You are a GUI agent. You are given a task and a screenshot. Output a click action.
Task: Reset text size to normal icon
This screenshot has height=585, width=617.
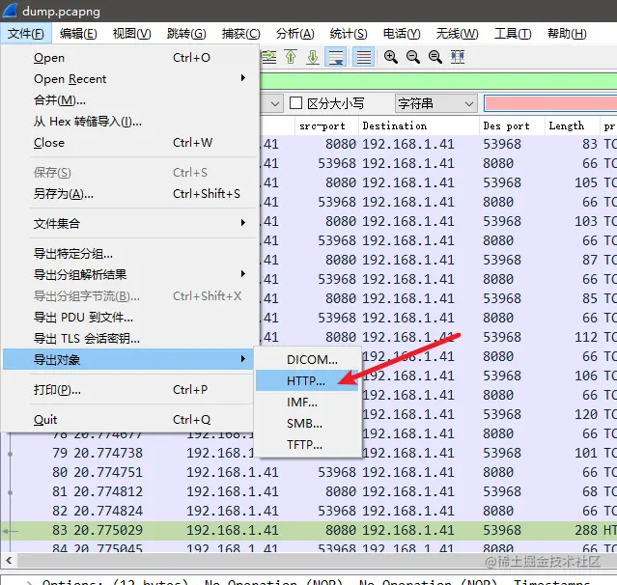click(435, 57)
